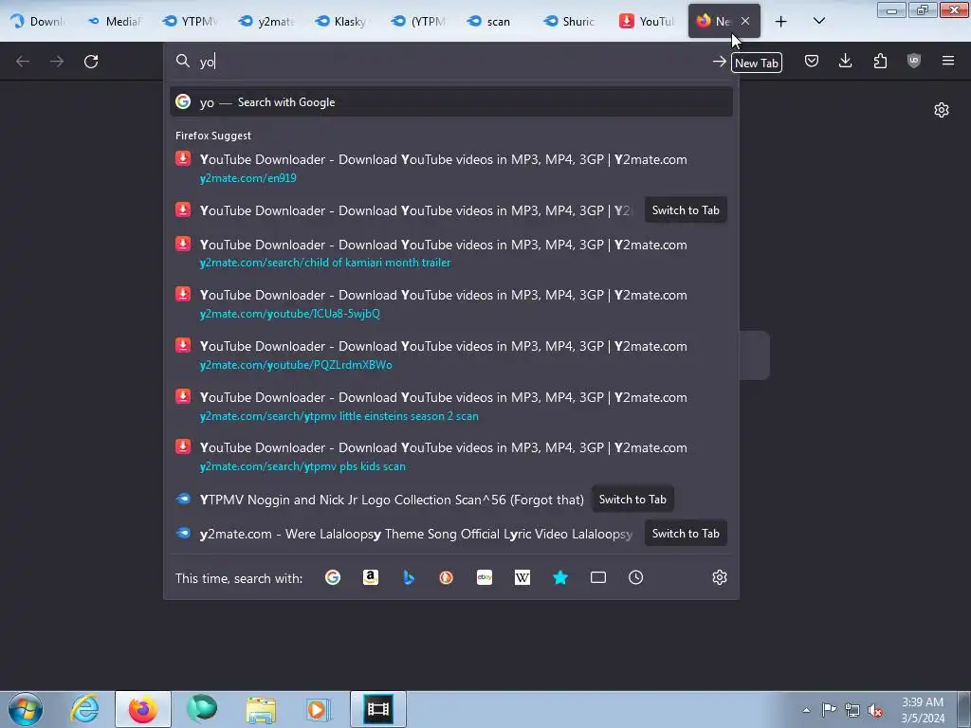This screenshot has width=971, height=728.
Task: Close the New Tab tab
Action: [745, 21]
